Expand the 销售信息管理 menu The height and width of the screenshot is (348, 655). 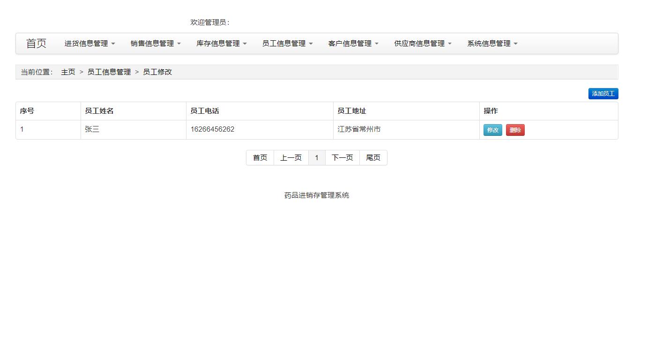point(155,43)
